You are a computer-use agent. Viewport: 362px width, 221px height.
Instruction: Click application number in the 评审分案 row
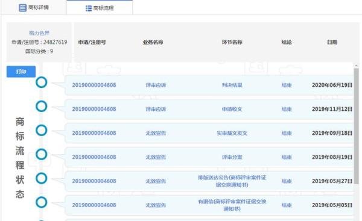[94, 157]
